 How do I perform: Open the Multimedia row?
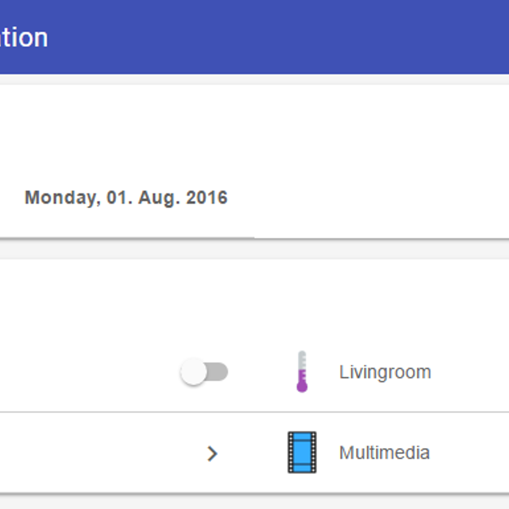pyautogui.click(x=255, y=453)
